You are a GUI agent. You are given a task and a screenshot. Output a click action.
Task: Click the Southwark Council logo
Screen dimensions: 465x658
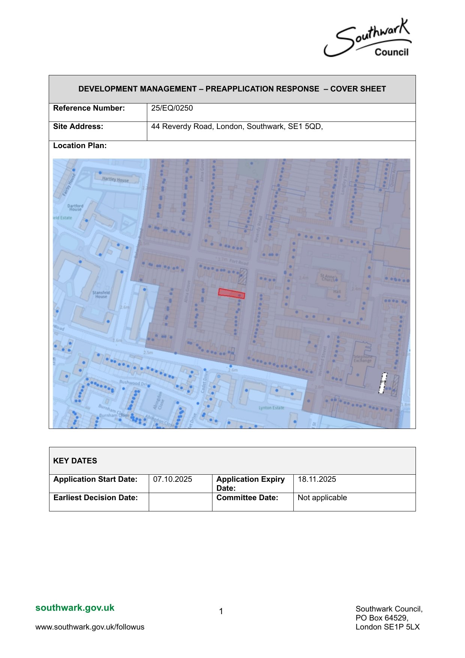368,39
